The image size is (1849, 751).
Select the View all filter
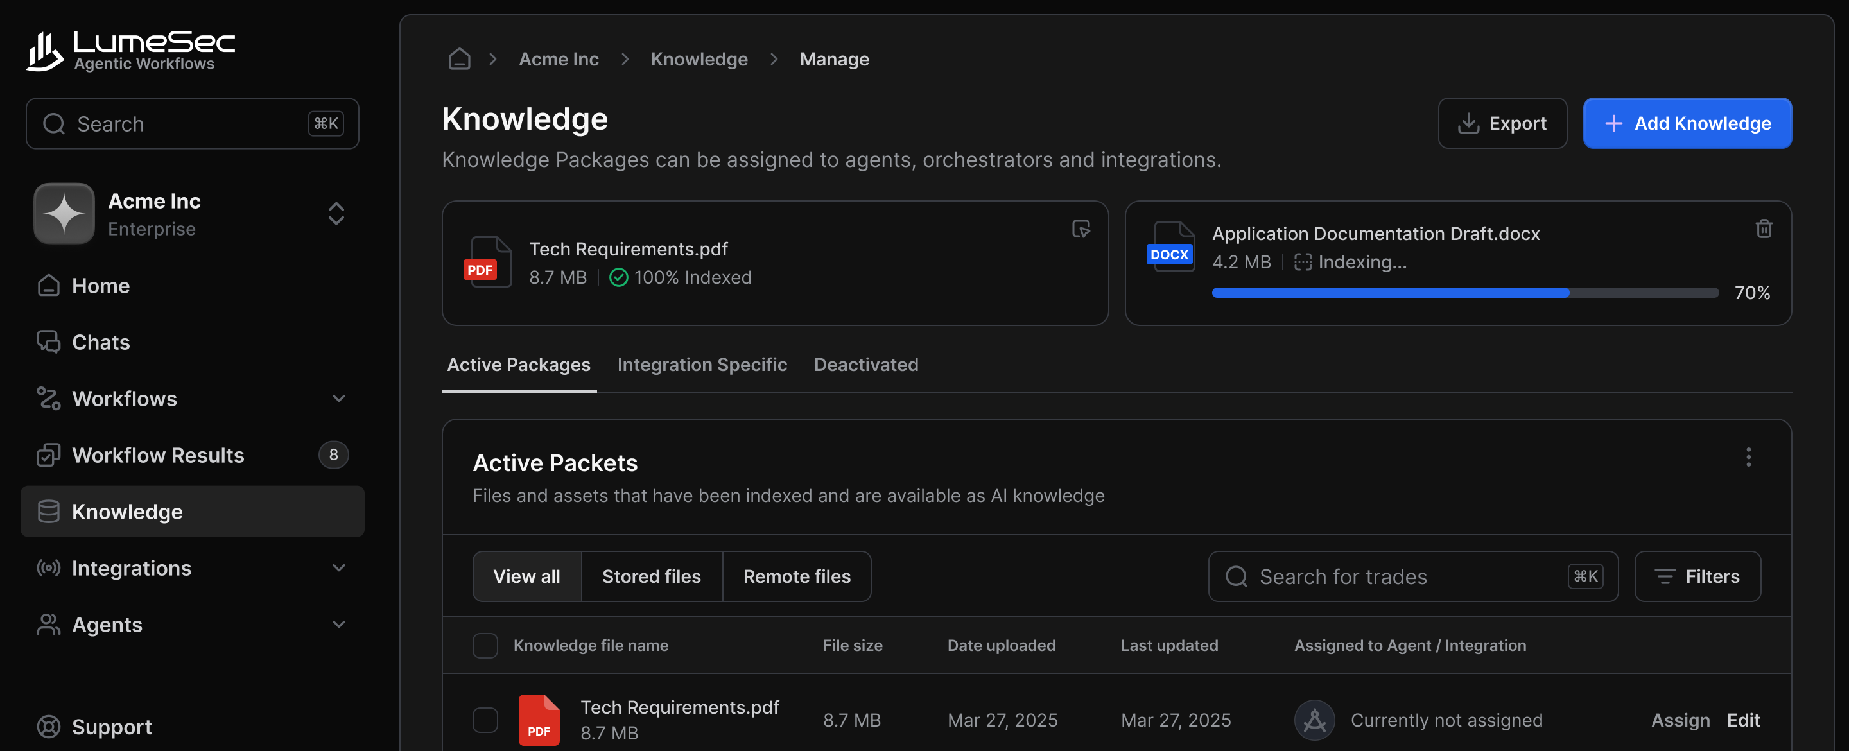pos(527,576)
